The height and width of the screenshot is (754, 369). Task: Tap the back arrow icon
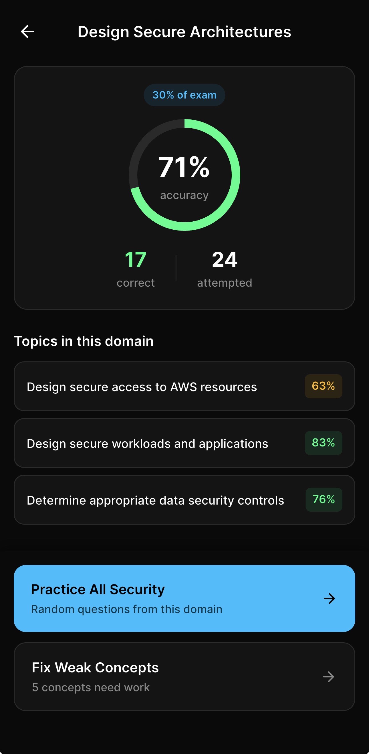pyautogui.click(x=28, y=31)
